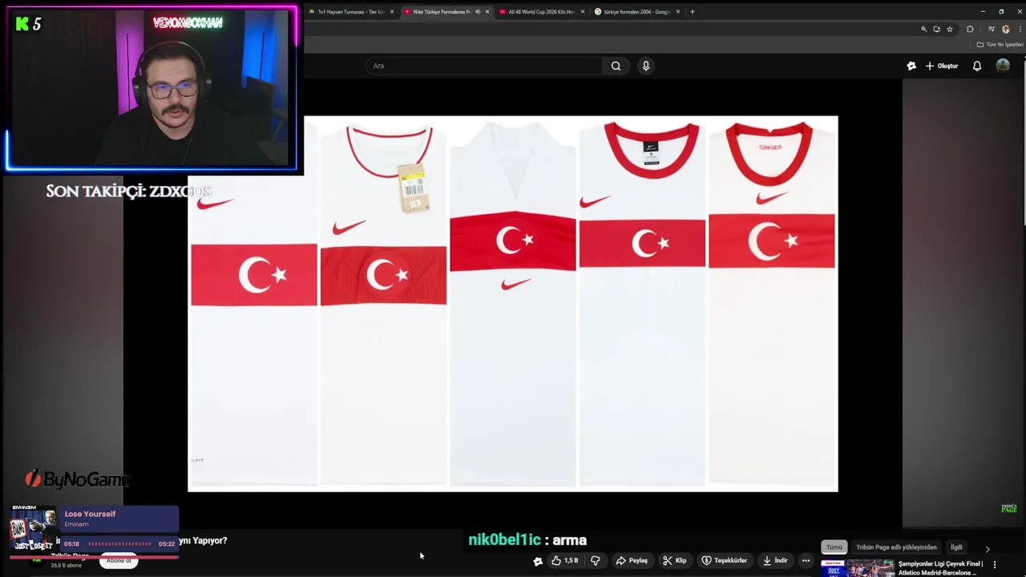This screenshot has width=1026, height=577.
Task: Click the ByNoGame sponsor logo
Action: coord(77,479)
